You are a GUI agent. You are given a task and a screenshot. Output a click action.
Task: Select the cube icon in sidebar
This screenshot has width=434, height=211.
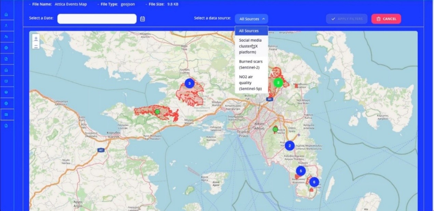pyautogui.click(x=6, y=92)
